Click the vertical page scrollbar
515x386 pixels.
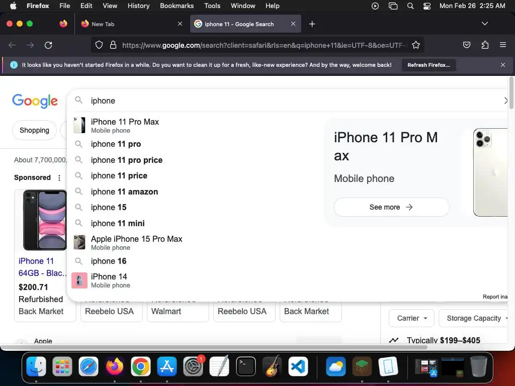tap(511, 93)
